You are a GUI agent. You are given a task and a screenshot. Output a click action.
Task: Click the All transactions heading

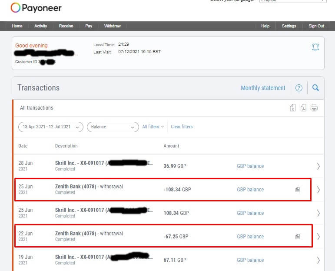36,108
